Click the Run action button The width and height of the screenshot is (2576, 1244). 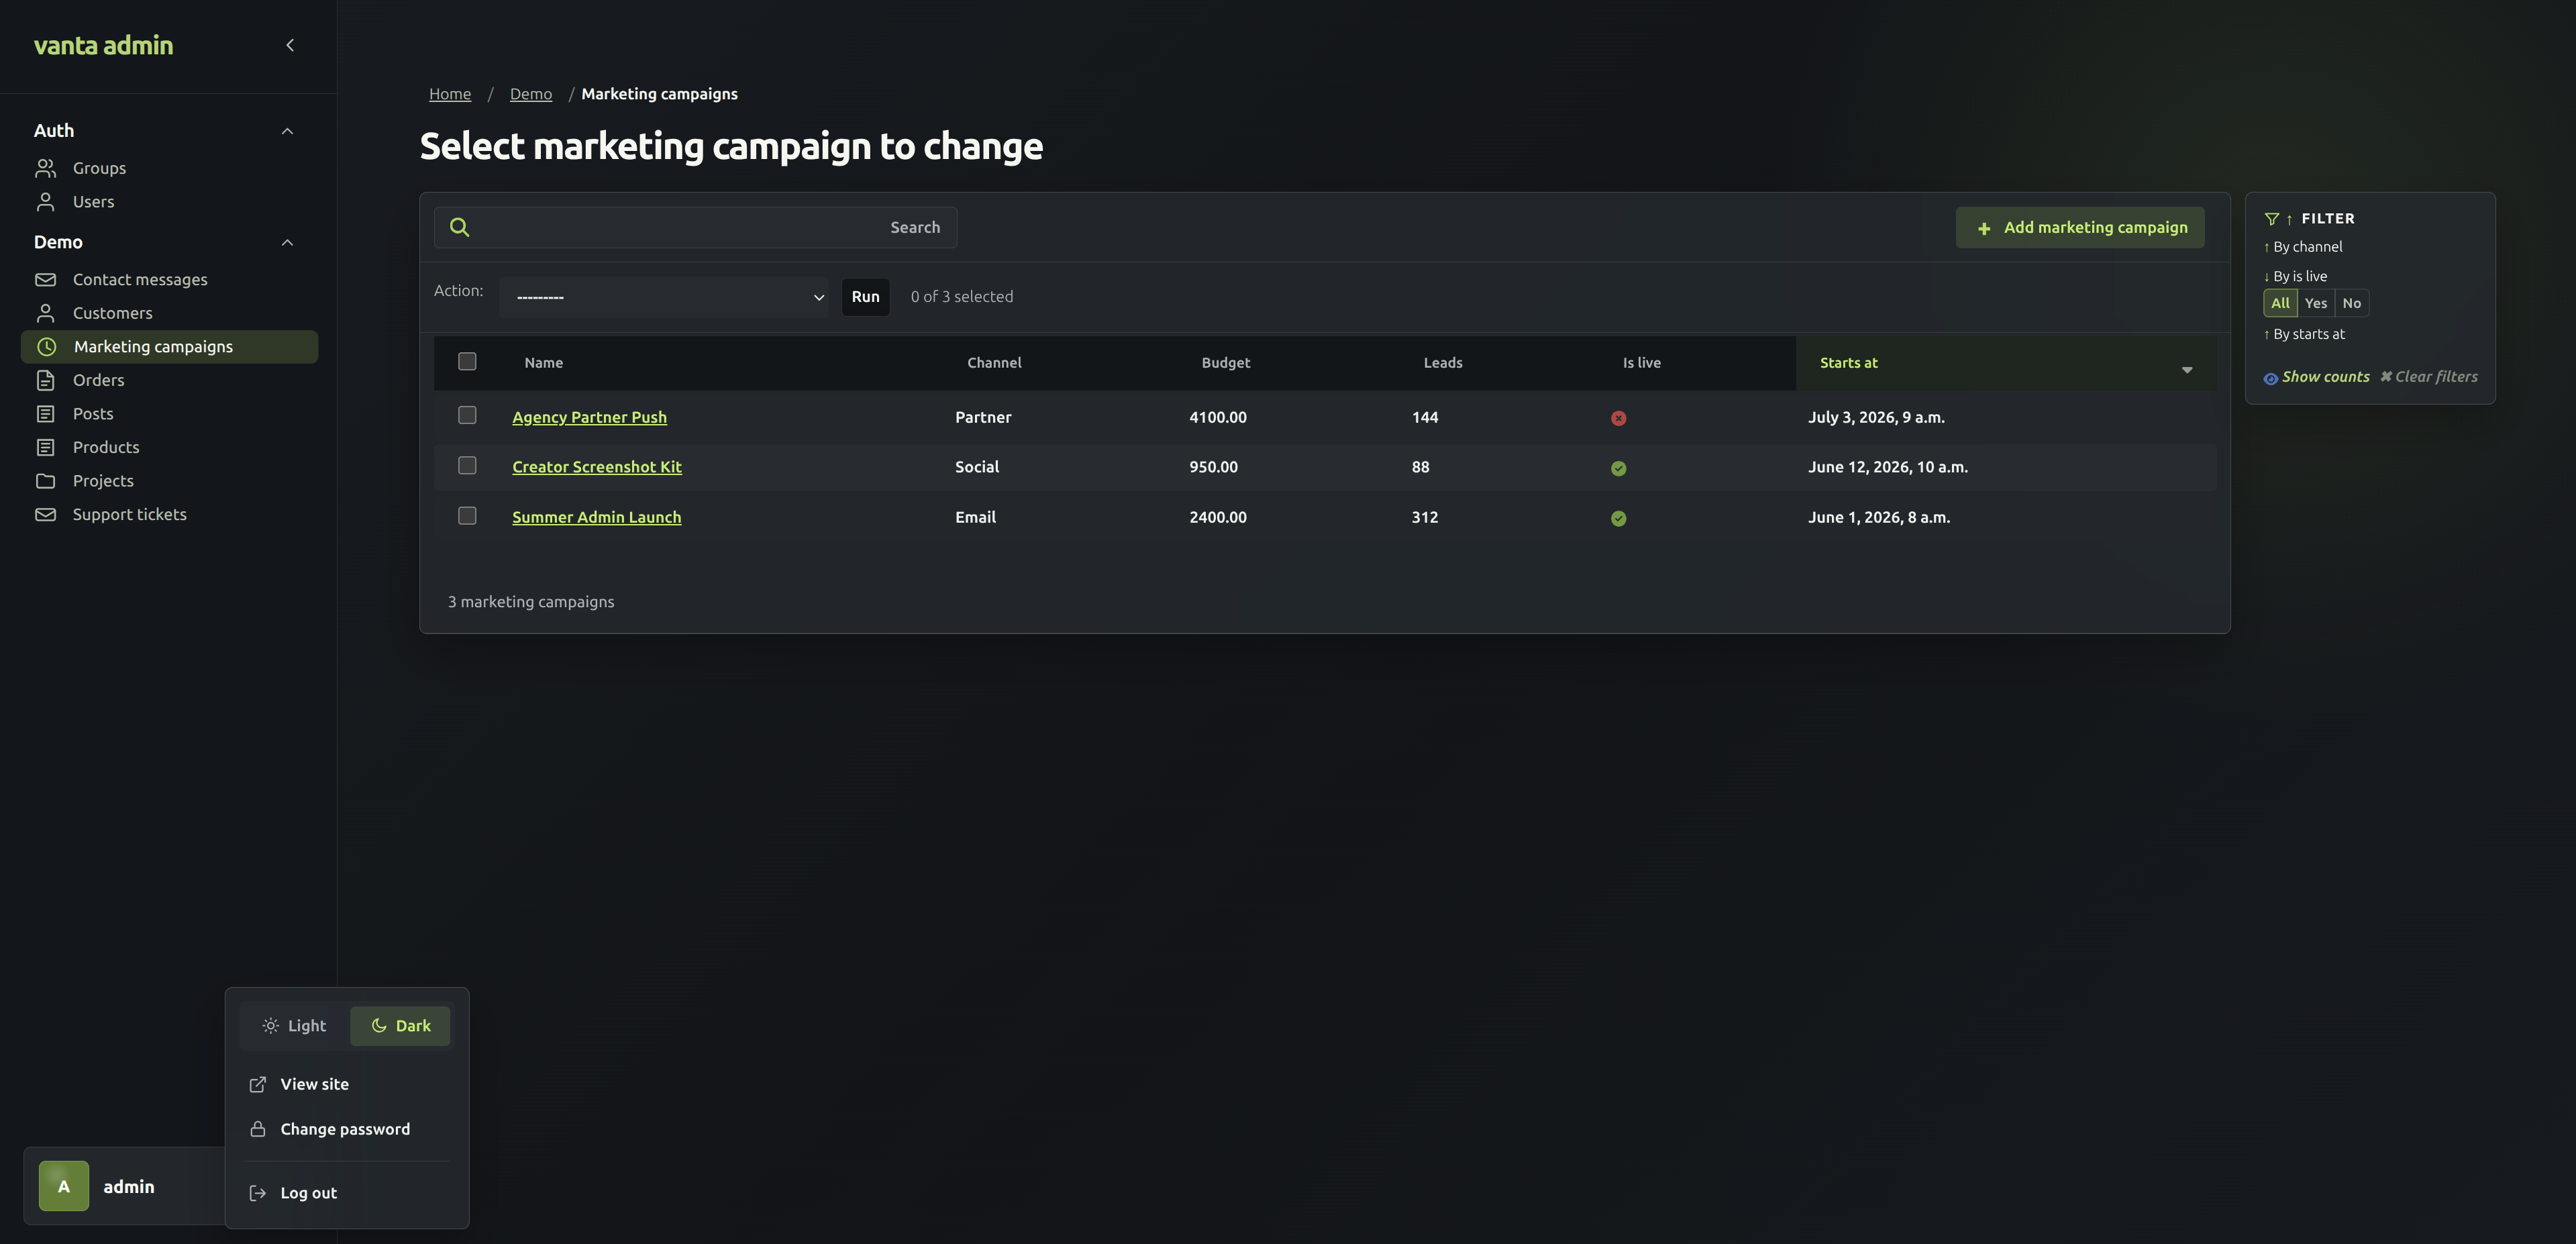coord(865,297)
